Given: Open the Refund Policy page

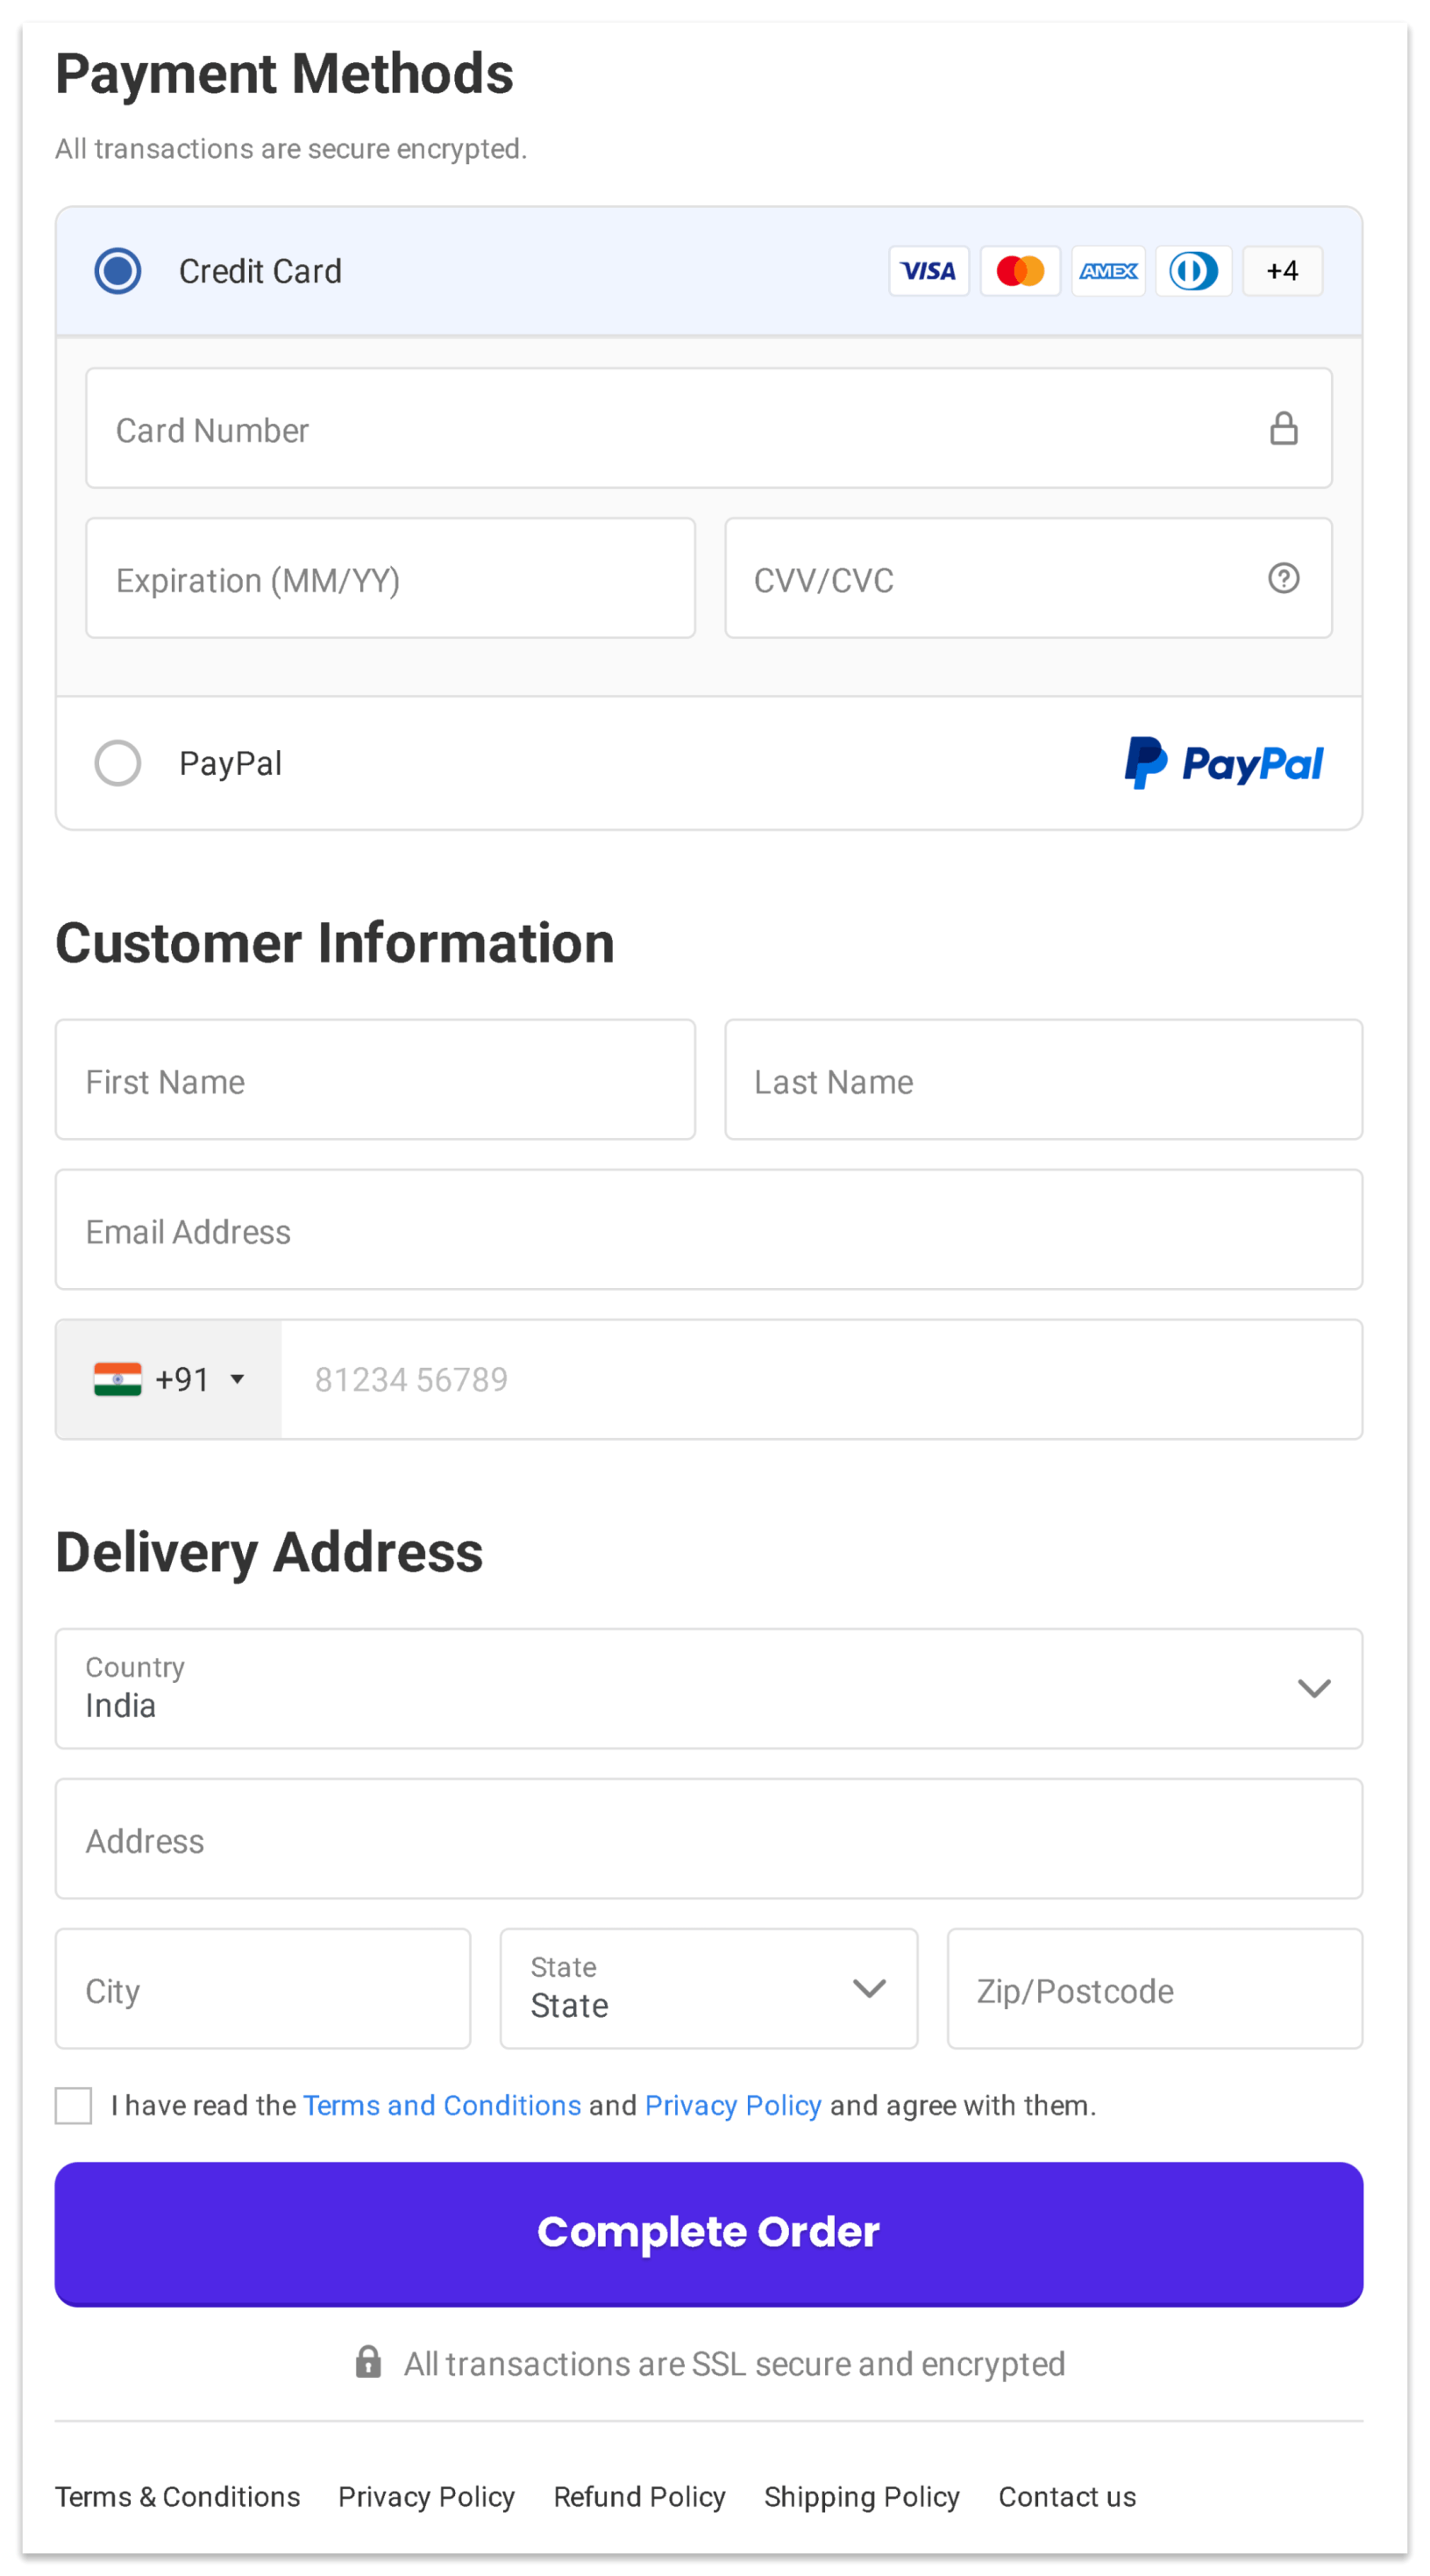Looking at the screenshot, I should pos(638,2496).
